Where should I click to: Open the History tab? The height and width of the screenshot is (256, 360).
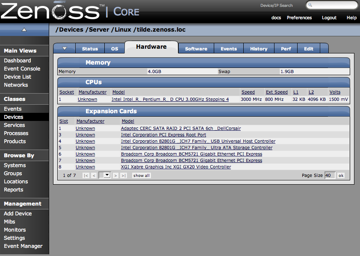pyautogui.click(x=259, y=49)
